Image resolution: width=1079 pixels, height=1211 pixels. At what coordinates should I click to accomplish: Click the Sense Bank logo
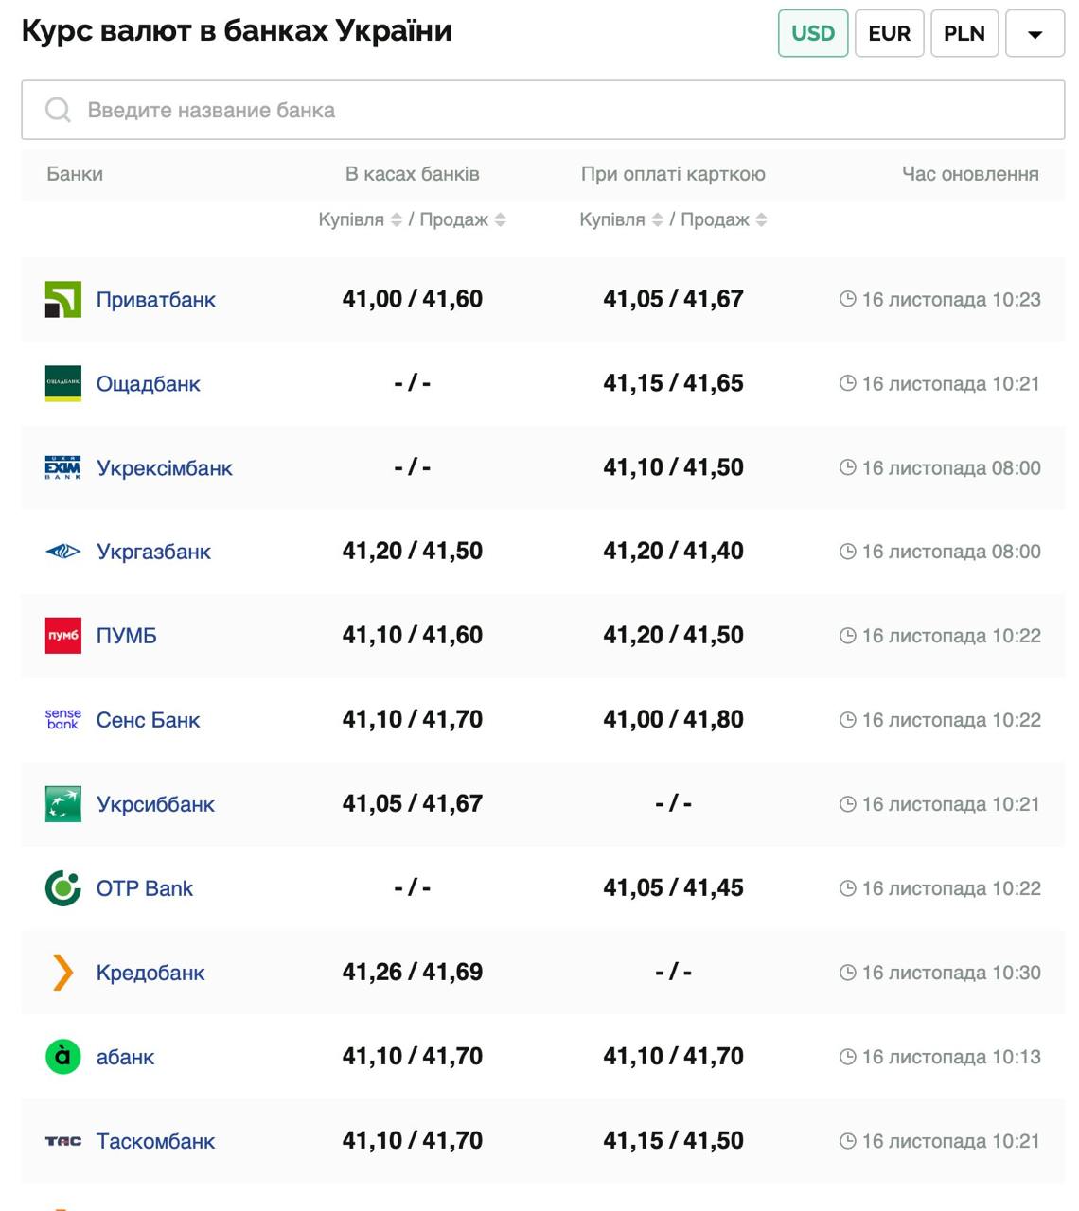[63, 720]
